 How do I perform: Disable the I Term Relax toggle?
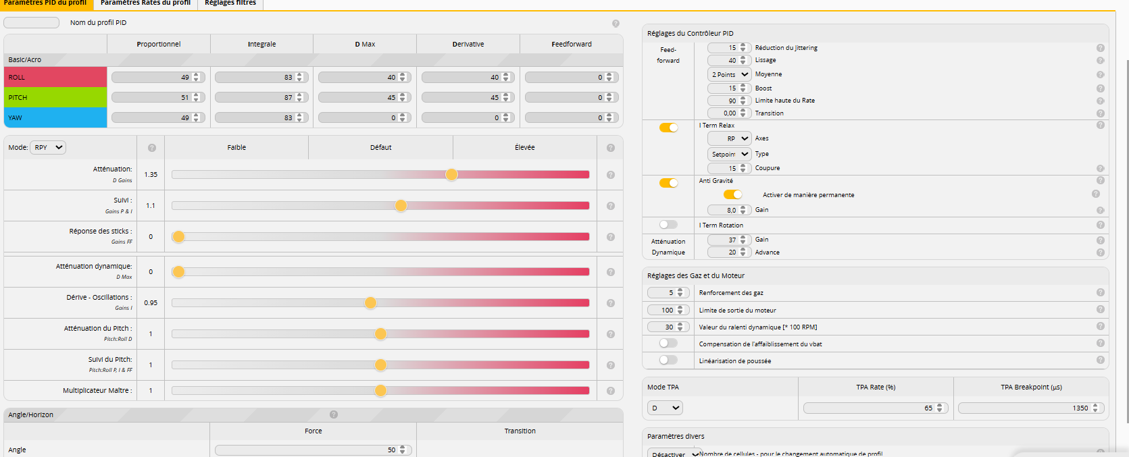coord(668,128)
